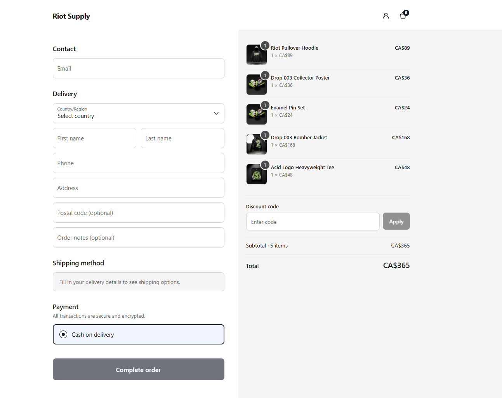The image size is (502, 398).
Task: Click the Acid Logo Heavyweight Tee thumbnail
Action: (x=257, y=174)
